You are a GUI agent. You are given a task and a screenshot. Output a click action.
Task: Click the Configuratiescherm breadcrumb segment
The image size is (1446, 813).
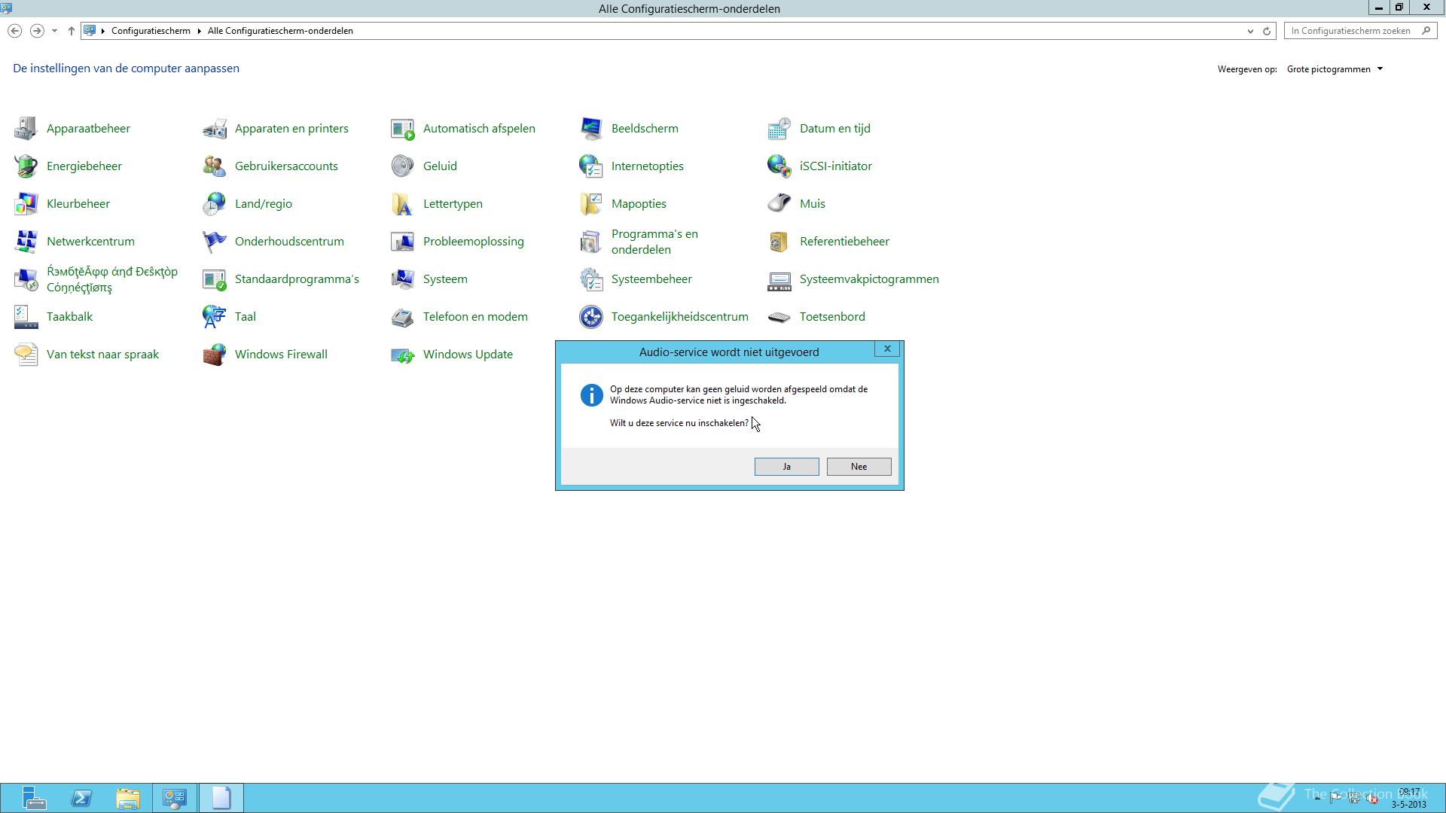[151, 31]
